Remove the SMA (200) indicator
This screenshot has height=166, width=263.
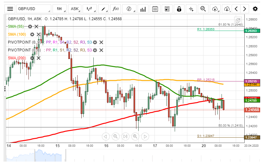[x=39, y=58]
